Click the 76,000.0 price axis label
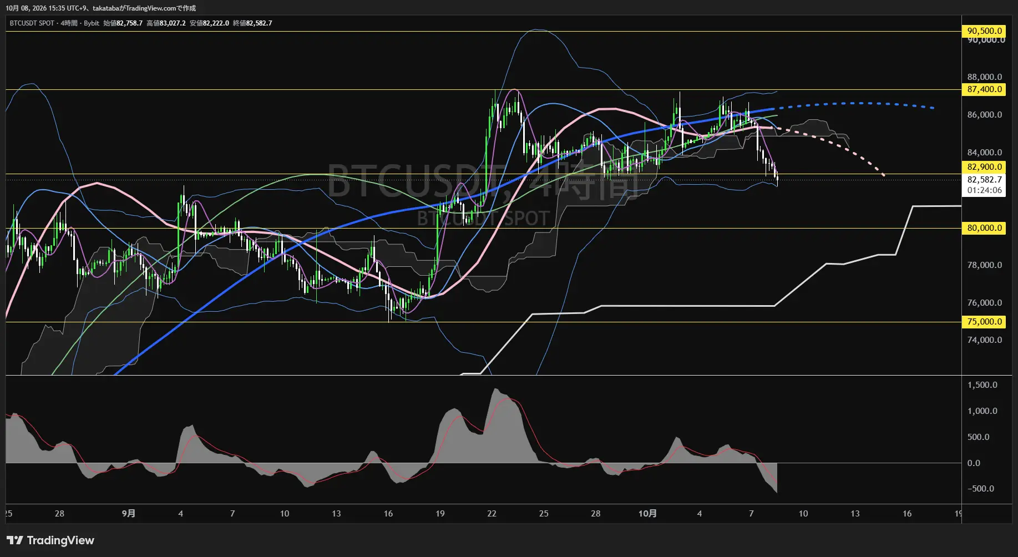Screen dimensions: 1018x557 point(985,303)
